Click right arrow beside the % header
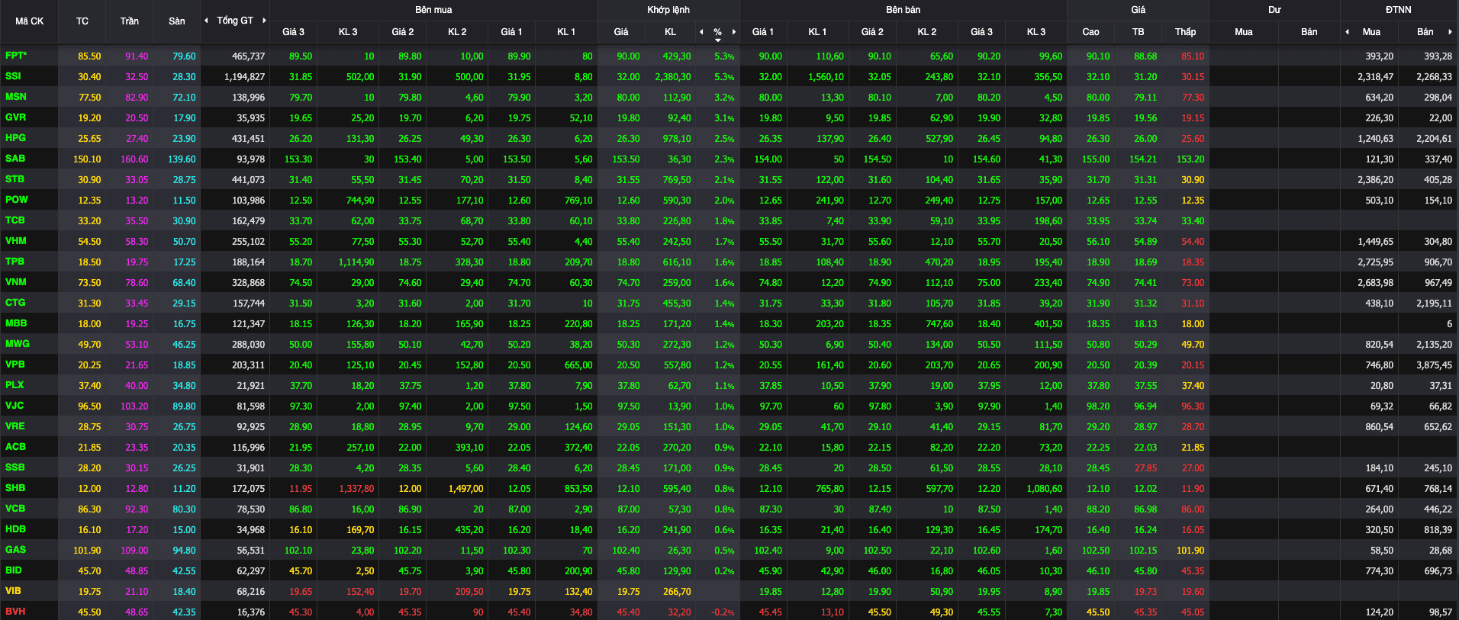The width and height of the screenshot is (1459, 620). point(734,32)
